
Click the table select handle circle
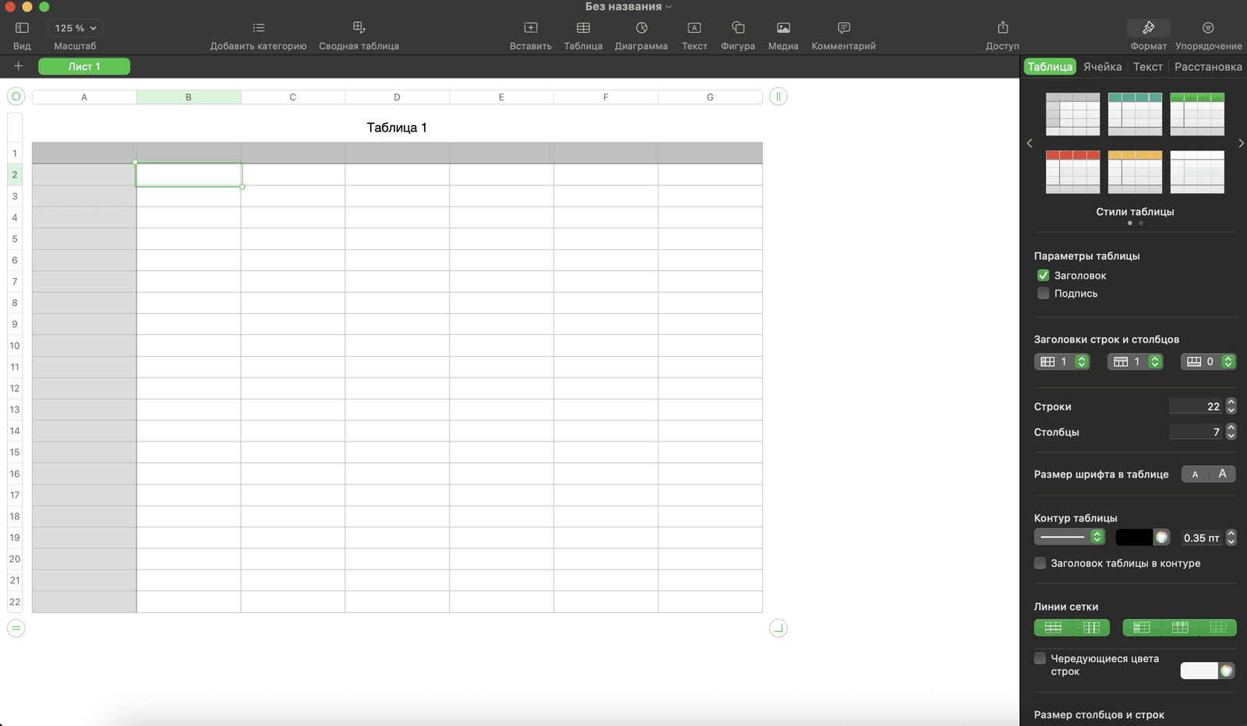(x=16, y=97)
